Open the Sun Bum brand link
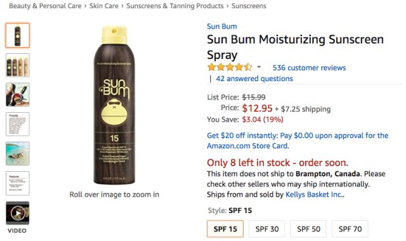The width and height of the screenshot is (406, 241). point(222,27)
